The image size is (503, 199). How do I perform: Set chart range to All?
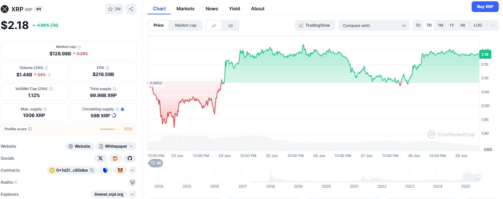click(x=463, y=25)
